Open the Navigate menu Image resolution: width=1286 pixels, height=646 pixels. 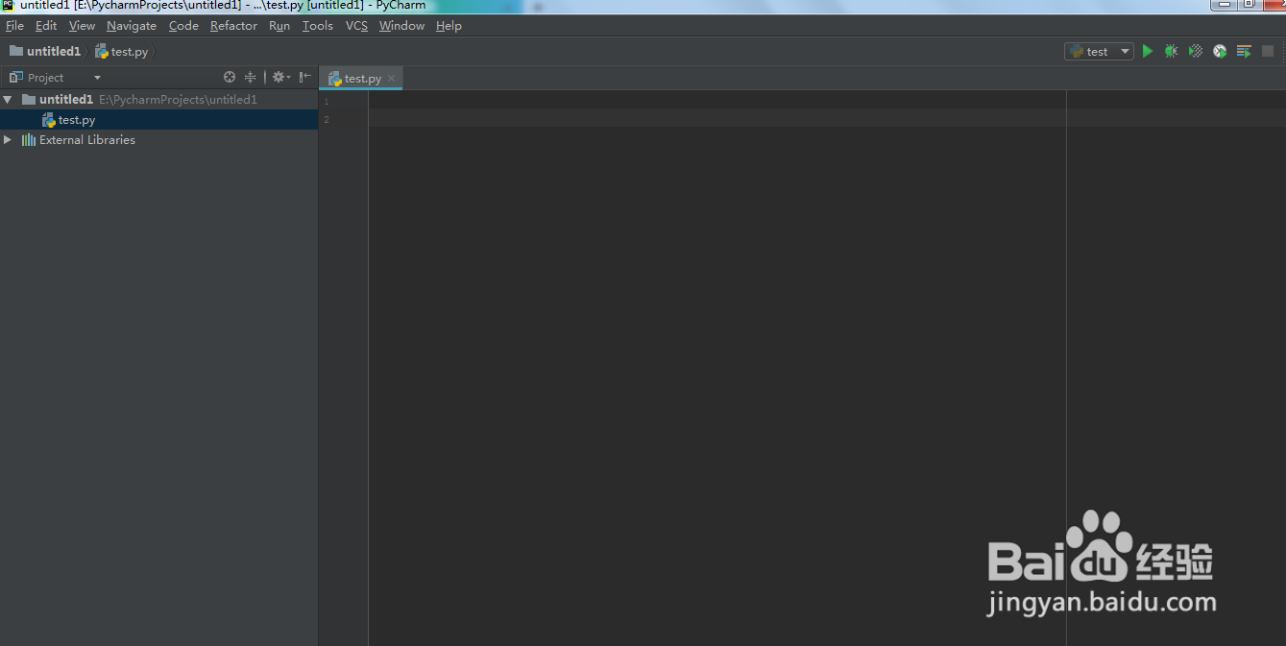132,26
